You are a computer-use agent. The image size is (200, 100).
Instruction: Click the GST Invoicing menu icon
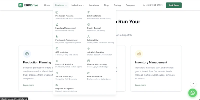(x=57, y=49)
